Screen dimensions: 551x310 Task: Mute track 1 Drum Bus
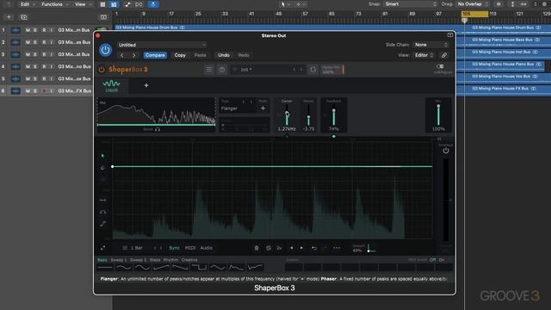(x=28, y=30)
